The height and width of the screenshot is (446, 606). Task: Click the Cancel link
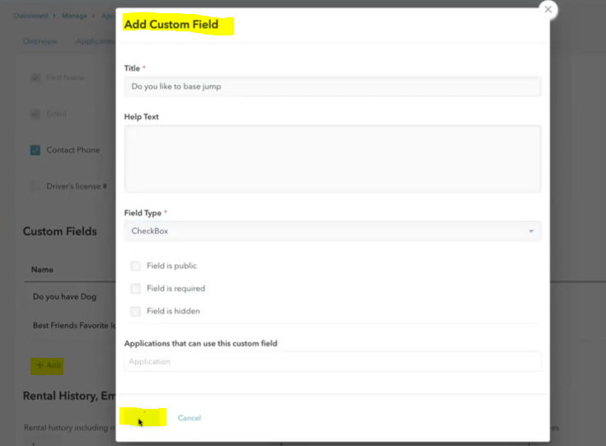190,418
